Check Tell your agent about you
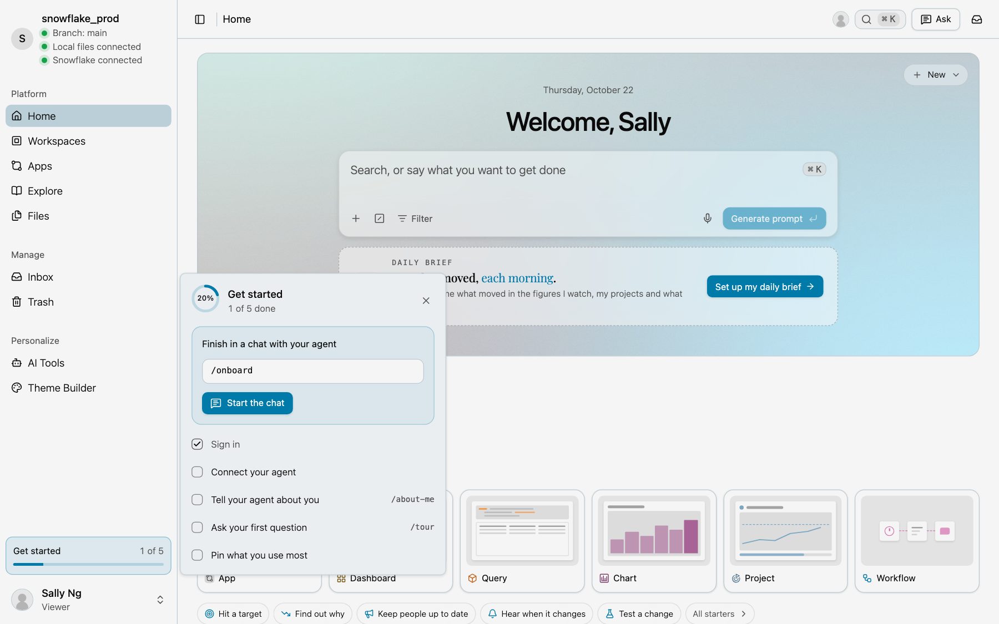 [x=197, y=500]
